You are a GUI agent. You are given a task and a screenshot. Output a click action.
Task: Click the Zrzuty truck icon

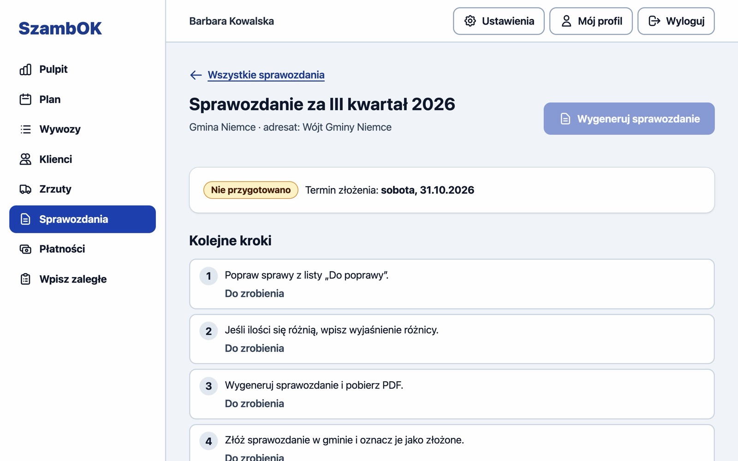point(25,189)
